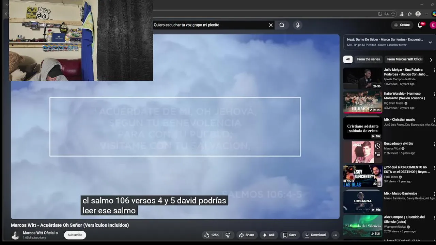Download the video
Image resolution: width=436 pixels, height=245 pixels.
[x=315, y=235]
